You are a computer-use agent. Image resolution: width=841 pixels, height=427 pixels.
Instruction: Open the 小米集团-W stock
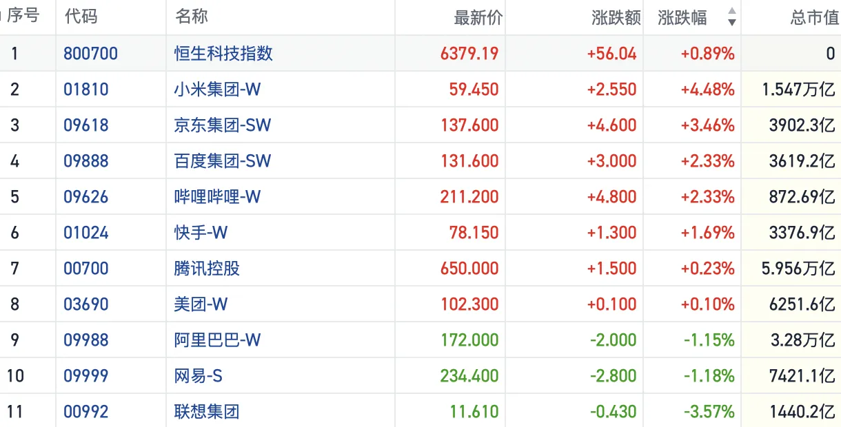coord(218,89)
